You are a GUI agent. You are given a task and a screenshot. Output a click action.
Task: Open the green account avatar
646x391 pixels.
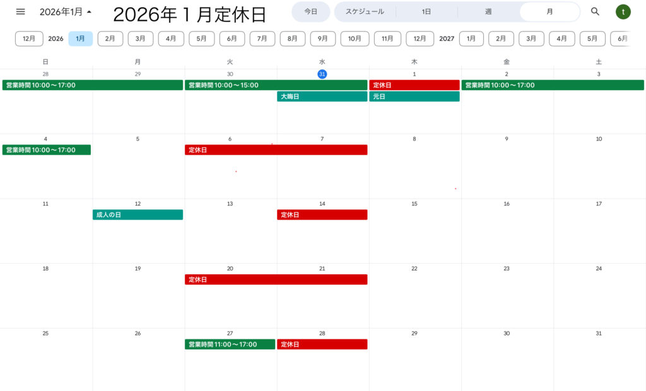pos(623,12)
